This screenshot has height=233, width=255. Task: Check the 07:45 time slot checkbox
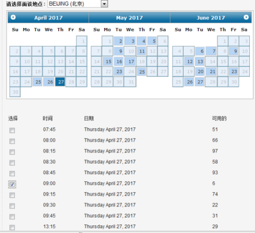pos(12,130)
